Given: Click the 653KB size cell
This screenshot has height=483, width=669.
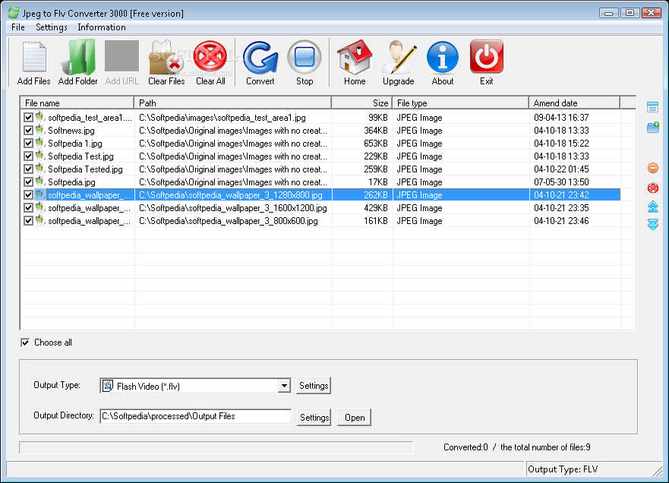Looking at the screenshot, I should point(375,144).
